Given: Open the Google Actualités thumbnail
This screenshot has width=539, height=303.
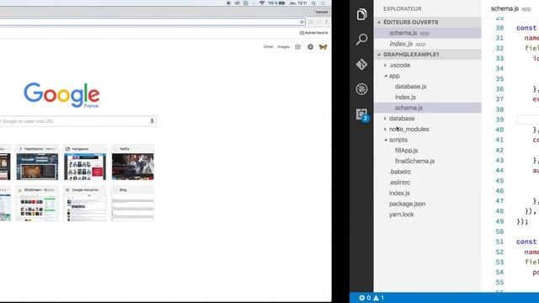Looking at the screenshot, I should [85, 204].
